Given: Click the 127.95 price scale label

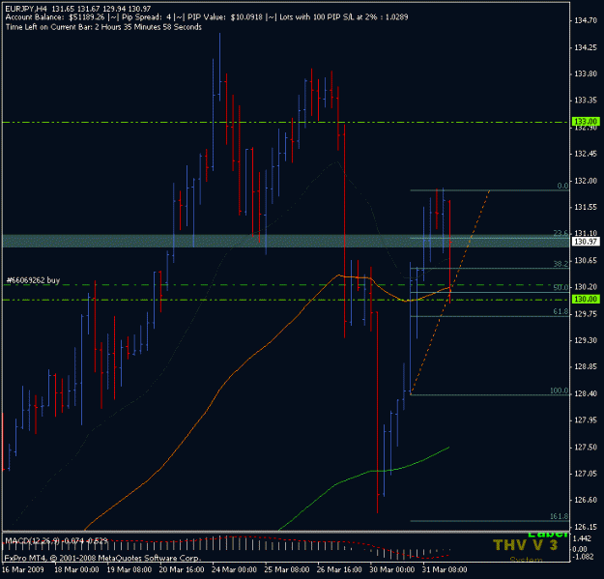Looking at the screenshot, I should [586, 420].
